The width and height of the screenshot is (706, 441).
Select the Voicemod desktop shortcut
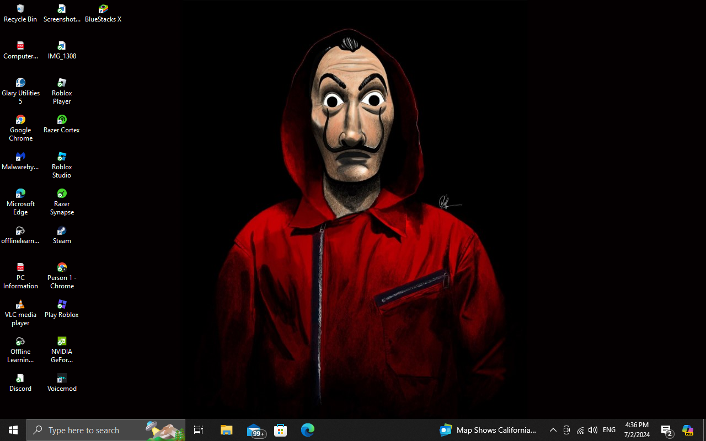pyautogui.click(x=62, y=383)
